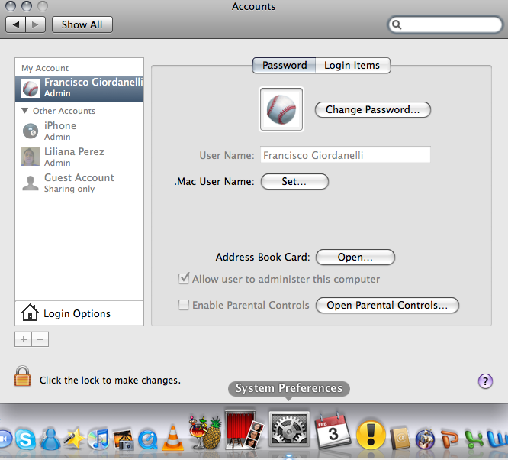Image resolution: width=508 pixels, height=460 pixels.
Task: Open iCal calendar showing Feb 3
Action: pyautogui.click(x=333, y=431)
